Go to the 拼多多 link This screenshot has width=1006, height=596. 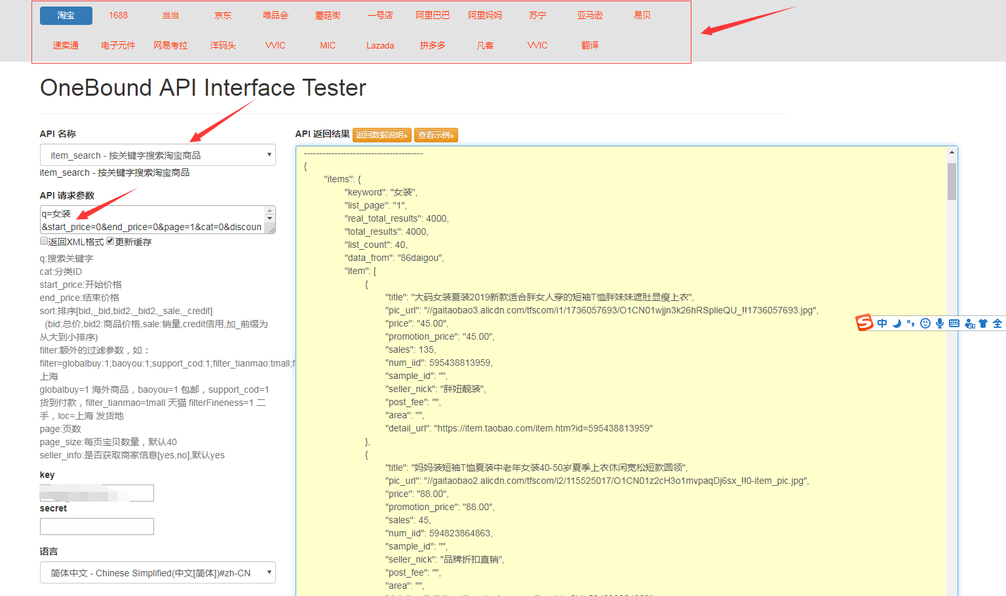(433, 45)
